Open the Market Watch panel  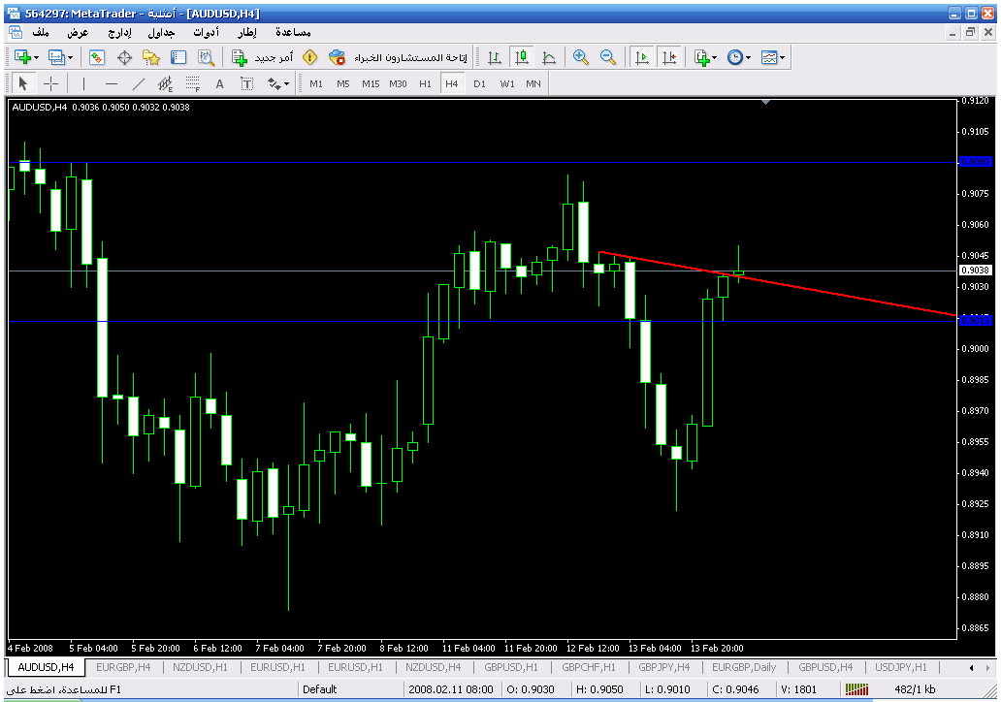pyautogui.click(x=97, y=58)
